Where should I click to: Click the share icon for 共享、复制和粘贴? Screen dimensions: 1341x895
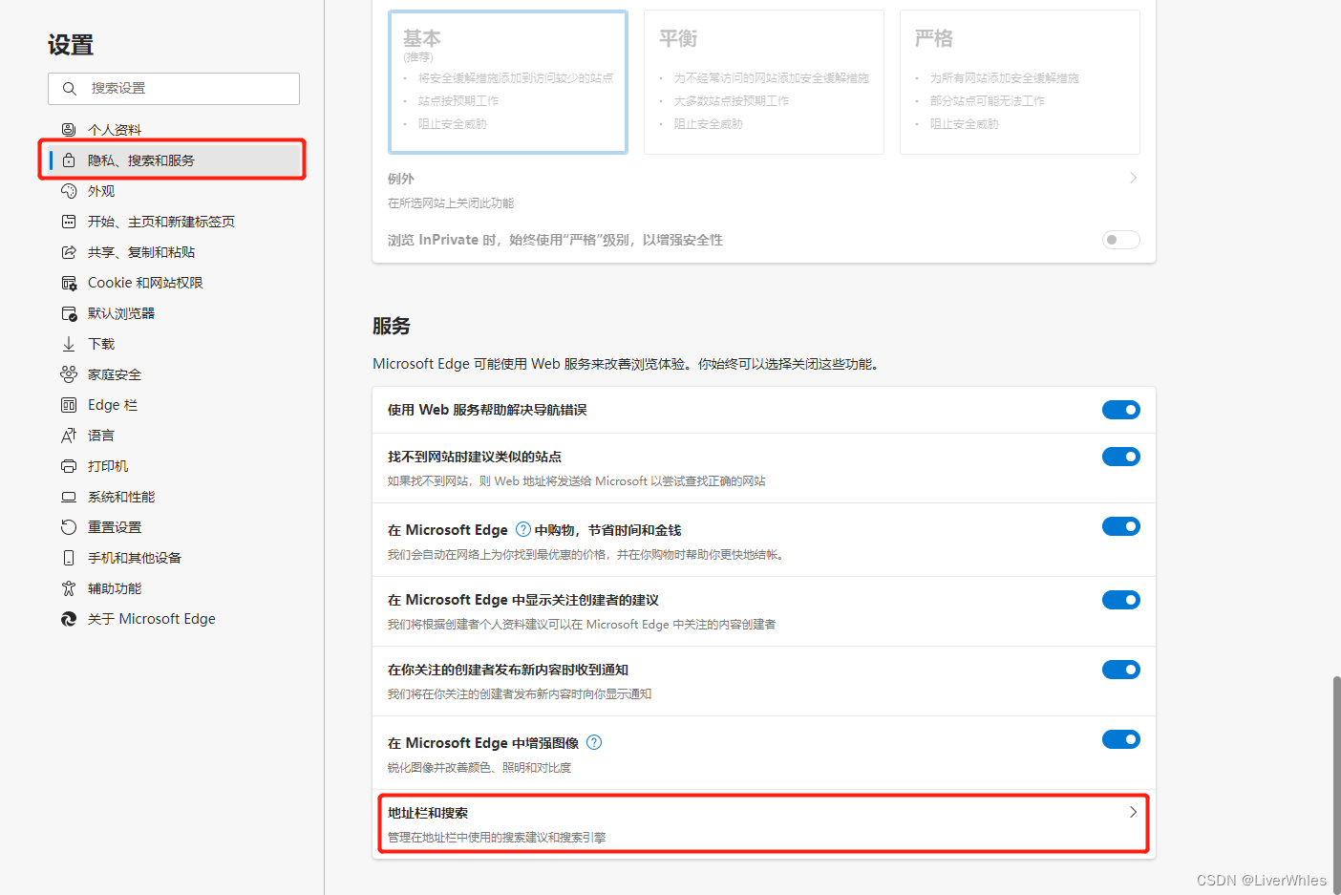coord(69,252)
